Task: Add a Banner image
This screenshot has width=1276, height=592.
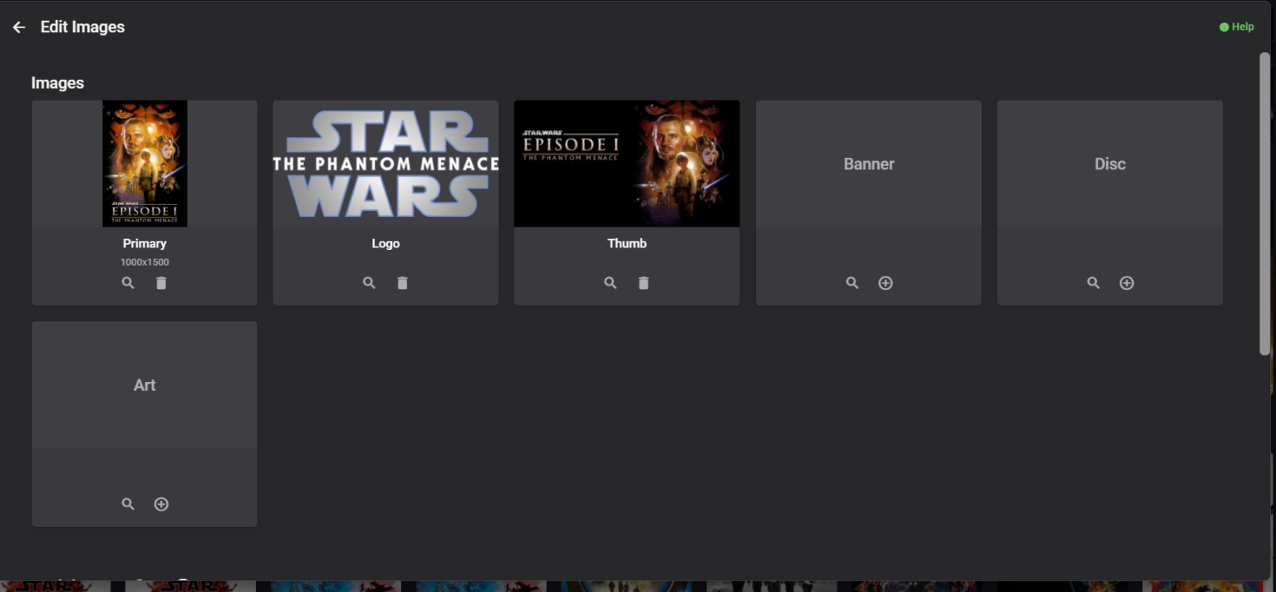Action: [886, 282]
